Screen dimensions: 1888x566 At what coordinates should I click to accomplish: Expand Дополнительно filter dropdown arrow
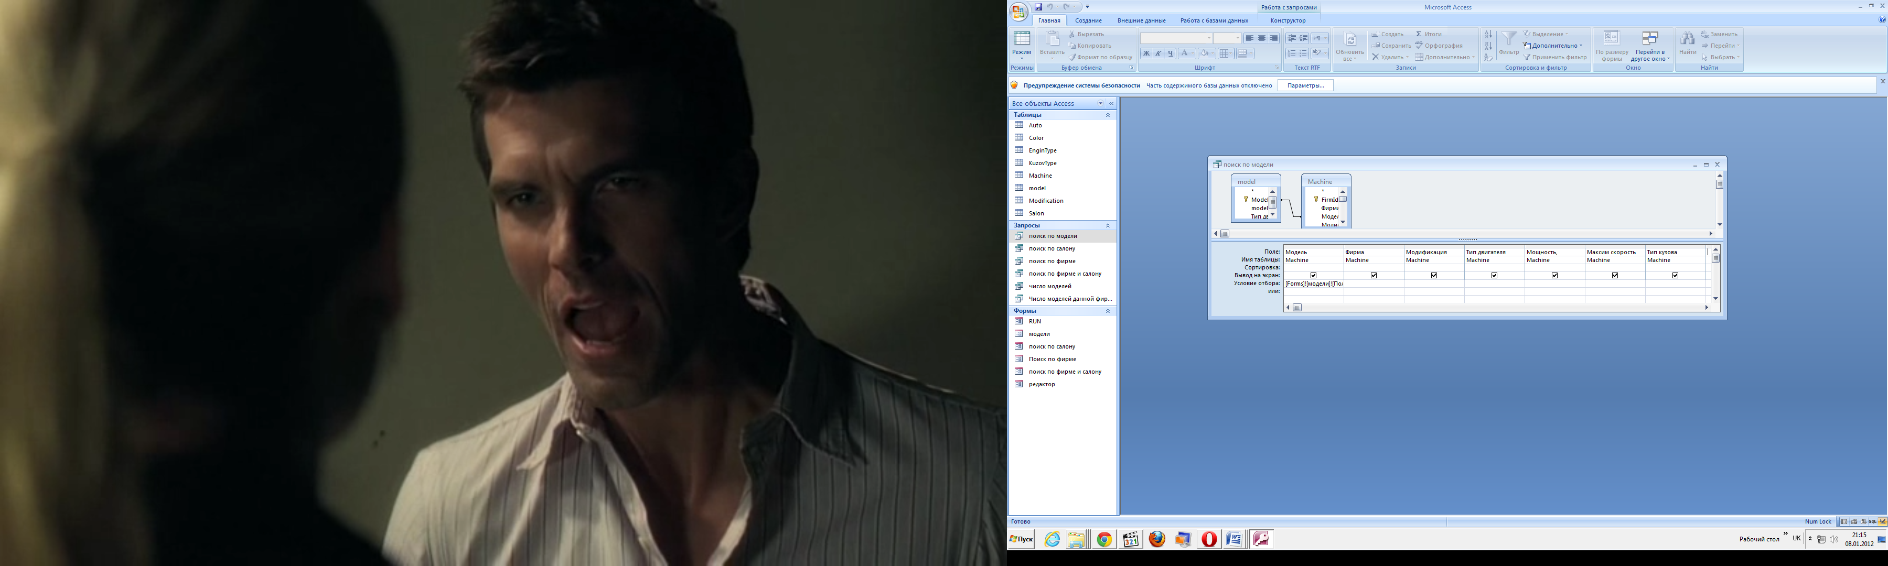(1581, 46)
